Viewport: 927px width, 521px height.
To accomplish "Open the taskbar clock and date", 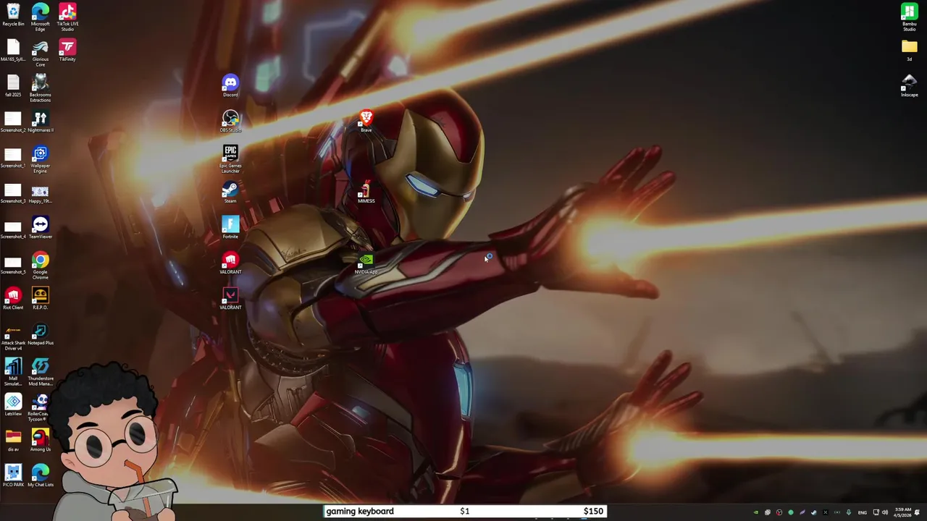I will coord(903,512).
